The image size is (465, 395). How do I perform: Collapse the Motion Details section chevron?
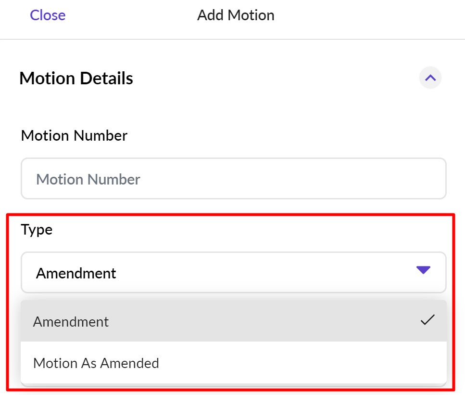(430, 78)
